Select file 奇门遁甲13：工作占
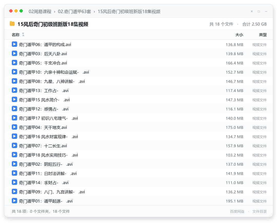Screen dimensions: 277x223 point(138,90)
